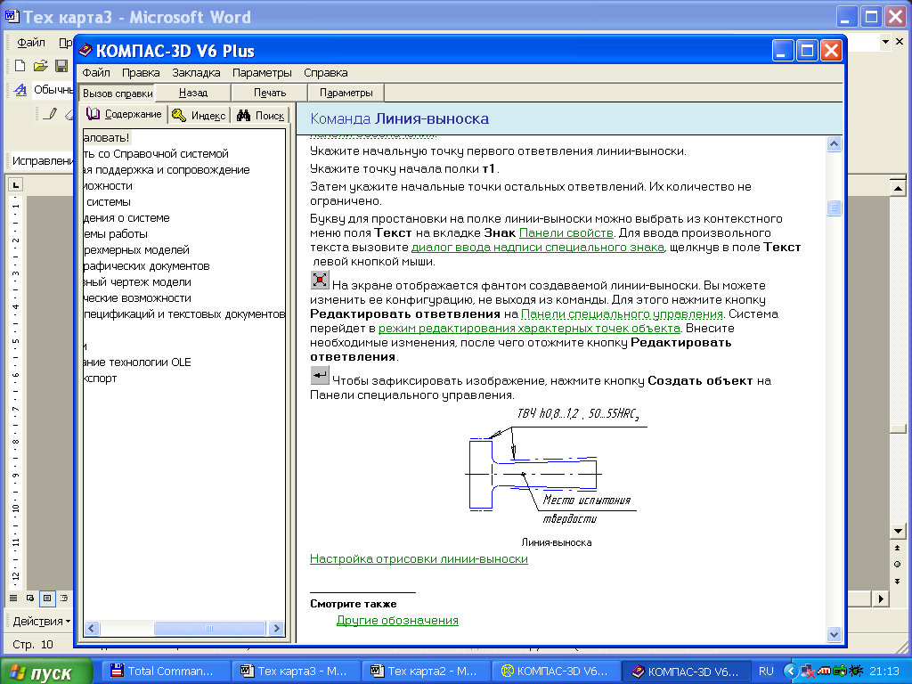The height and width of the screenshot is (684, 912).
Task: Switch to the Поиск tab
Action: pyautogui.click(x=261, y=115)
